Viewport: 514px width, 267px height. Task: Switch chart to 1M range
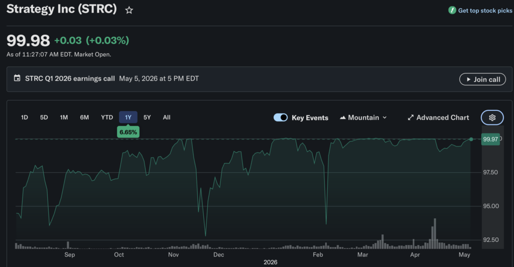(64, 117)
